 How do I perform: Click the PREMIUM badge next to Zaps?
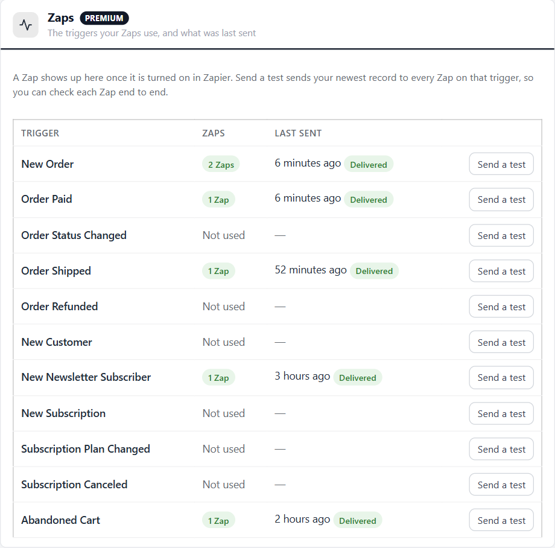(x=104, y=18)
